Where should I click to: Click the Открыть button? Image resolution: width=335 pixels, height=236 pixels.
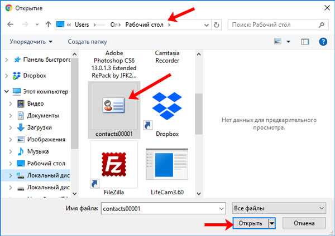click(x=250, y=223)
